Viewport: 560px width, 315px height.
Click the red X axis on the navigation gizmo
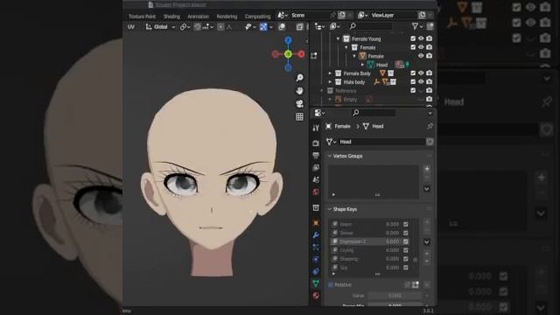click(302, 54)
